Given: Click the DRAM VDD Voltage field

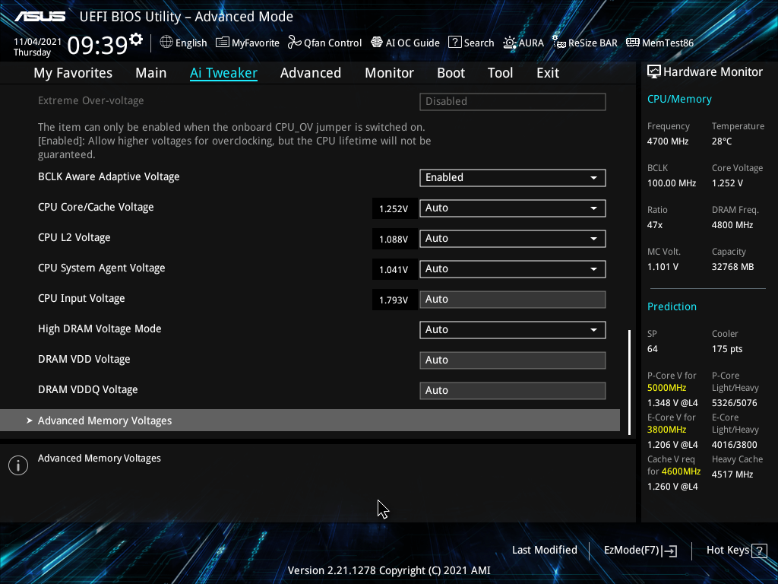Looking at the screenshot, I should 513,360.
